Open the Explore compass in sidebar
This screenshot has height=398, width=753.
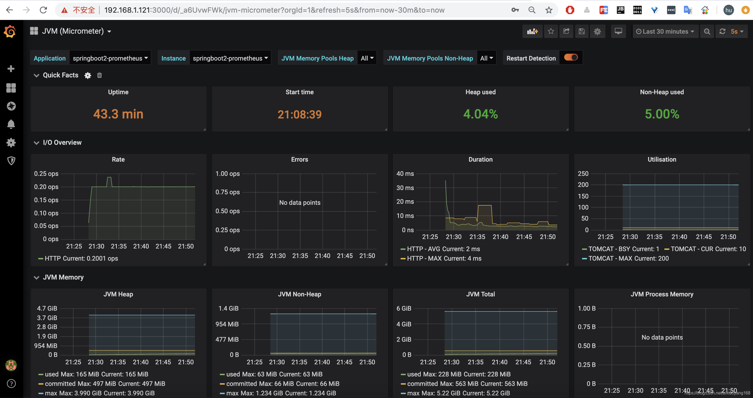pos(11,106)
